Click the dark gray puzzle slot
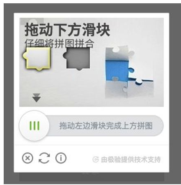The image size is (181, 185). click(x=77, y=59)
